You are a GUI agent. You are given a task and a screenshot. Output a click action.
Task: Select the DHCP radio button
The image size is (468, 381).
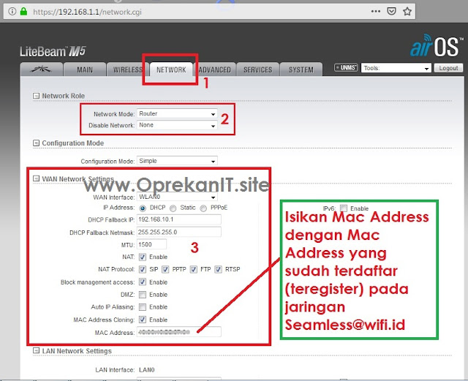click(143, 208)
